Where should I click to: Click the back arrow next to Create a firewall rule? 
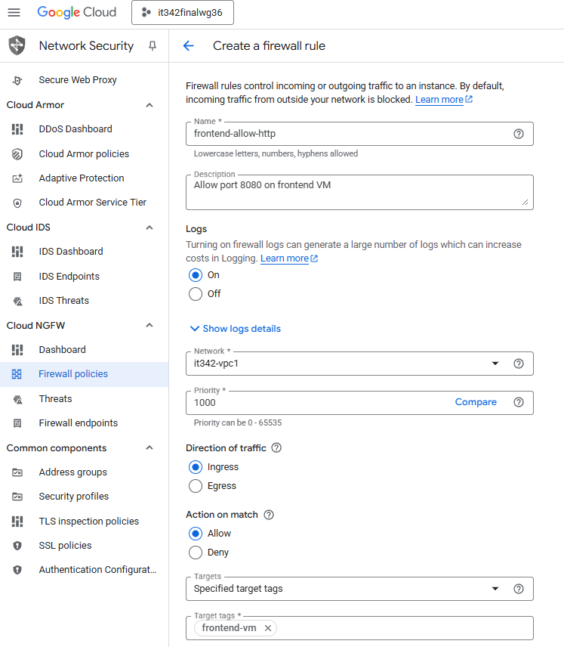[x=189, y=46]
